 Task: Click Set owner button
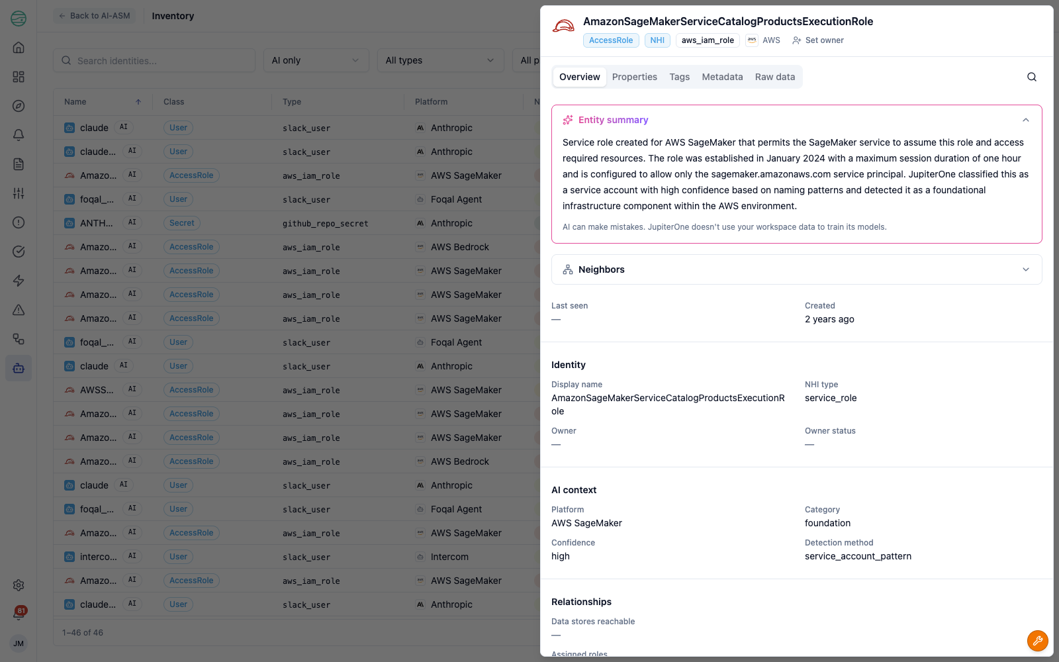[x=818, y=40]
